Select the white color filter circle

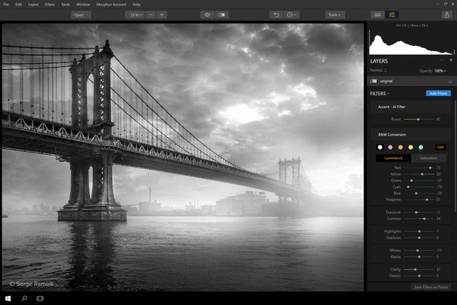pos(380,146)
